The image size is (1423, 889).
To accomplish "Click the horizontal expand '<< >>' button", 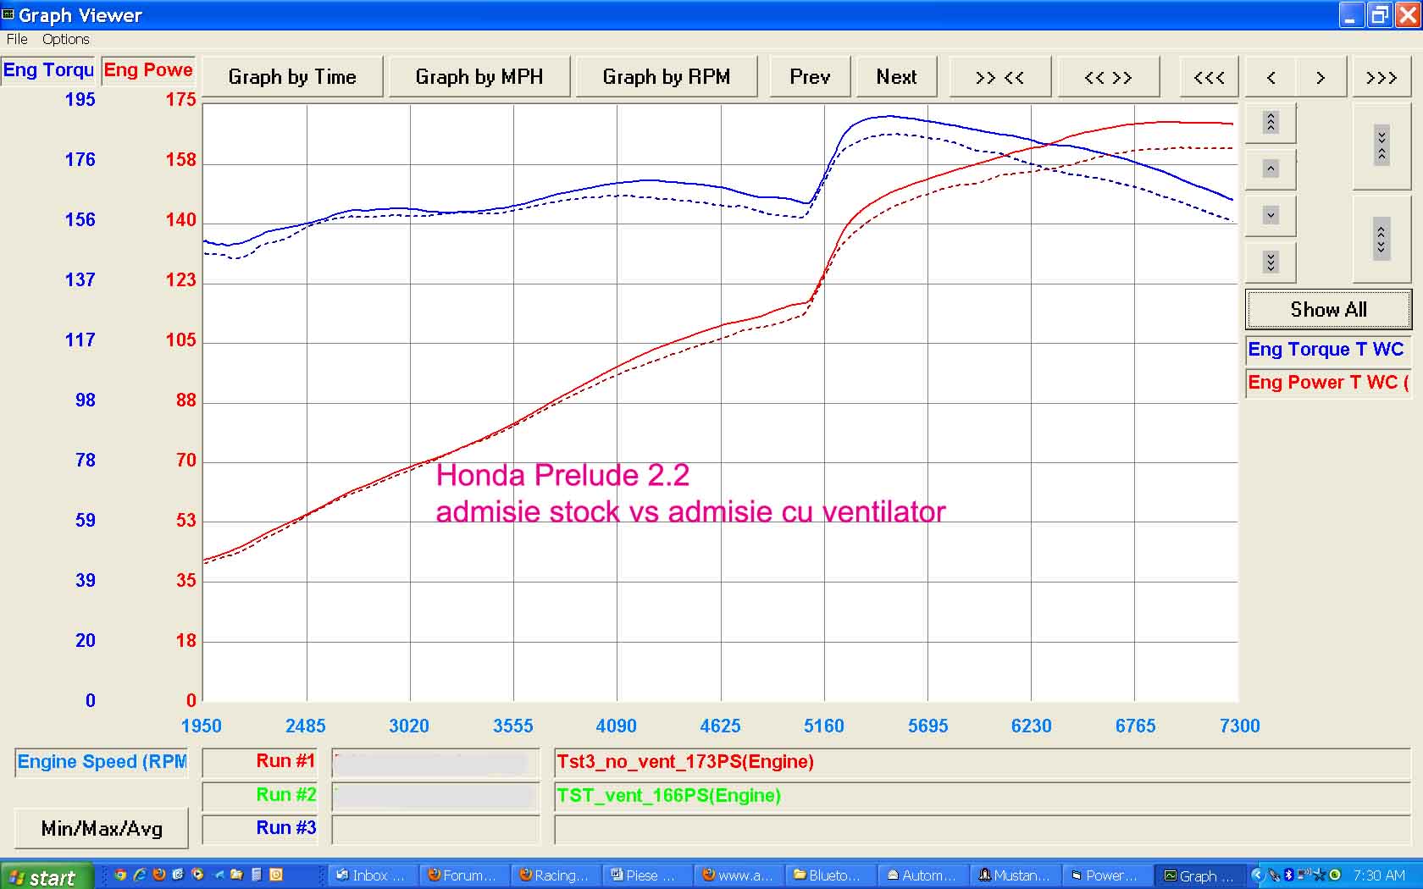I will point(1108,78).
